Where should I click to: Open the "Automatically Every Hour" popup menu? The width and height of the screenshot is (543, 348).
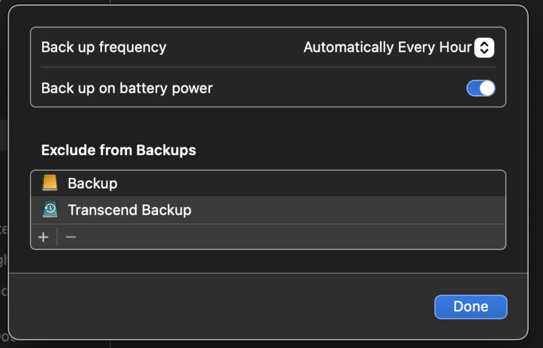tap(387, 48)
